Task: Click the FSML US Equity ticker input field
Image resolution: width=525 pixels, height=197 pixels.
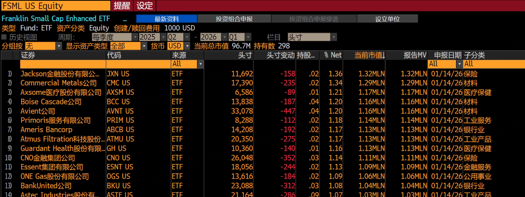Action: [56, 6]
